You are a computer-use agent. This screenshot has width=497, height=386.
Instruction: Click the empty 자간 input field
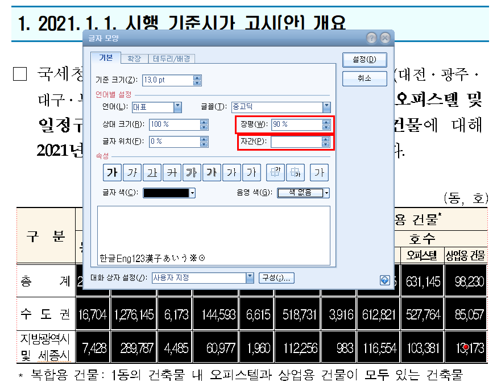point(296,142)
